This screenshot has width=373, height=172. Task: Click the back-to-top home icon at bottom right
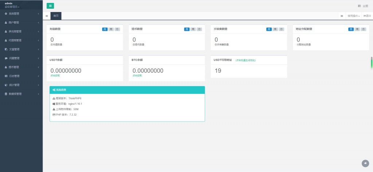point(365,163)
